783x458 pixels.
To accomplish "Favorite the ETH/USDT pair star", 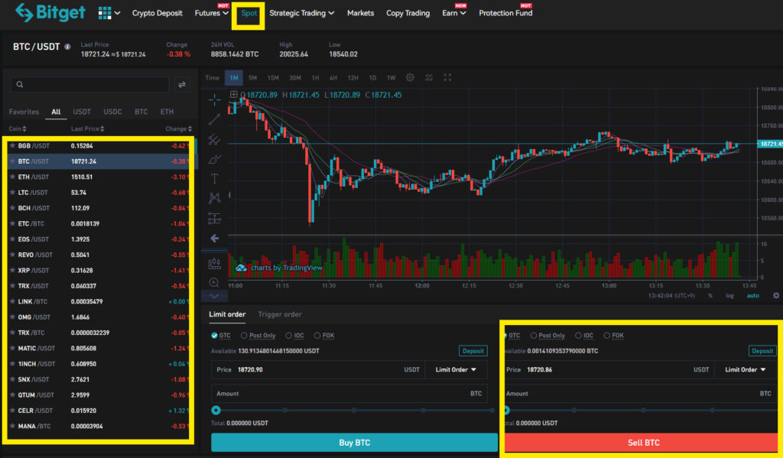I will point(12,177).
